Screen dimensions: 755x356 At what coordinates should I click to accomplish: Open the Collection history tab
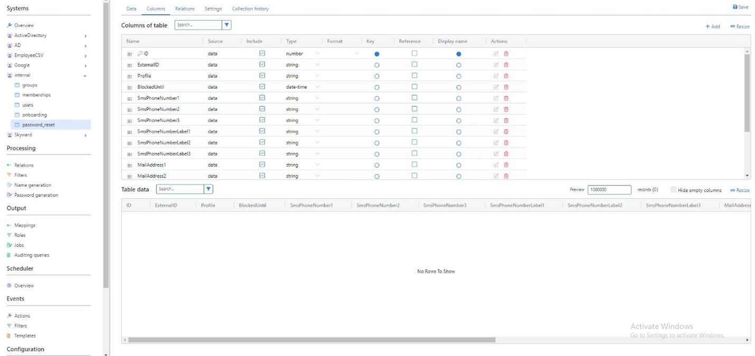[x=250, y=8]
